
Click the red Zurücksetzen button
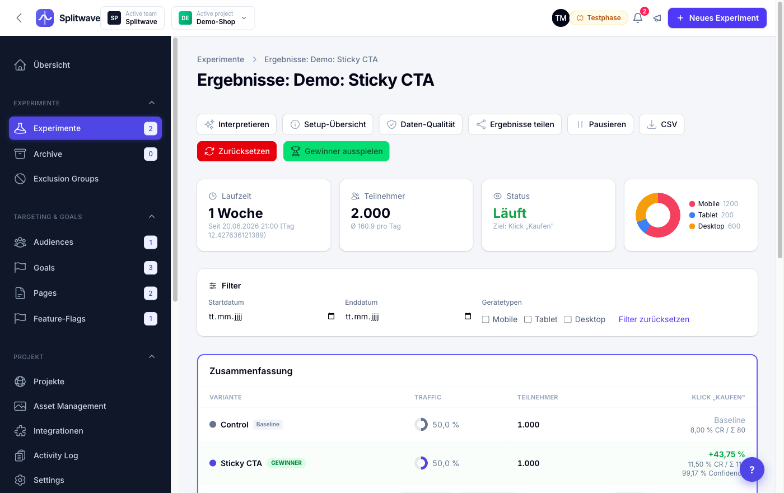coord(237,151)
